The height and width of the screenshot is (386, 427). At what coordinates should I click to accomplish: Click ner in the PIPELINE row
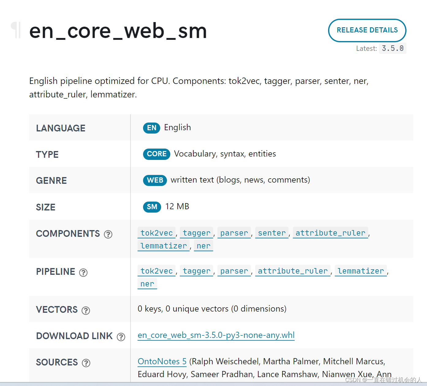tap(147, 284)
